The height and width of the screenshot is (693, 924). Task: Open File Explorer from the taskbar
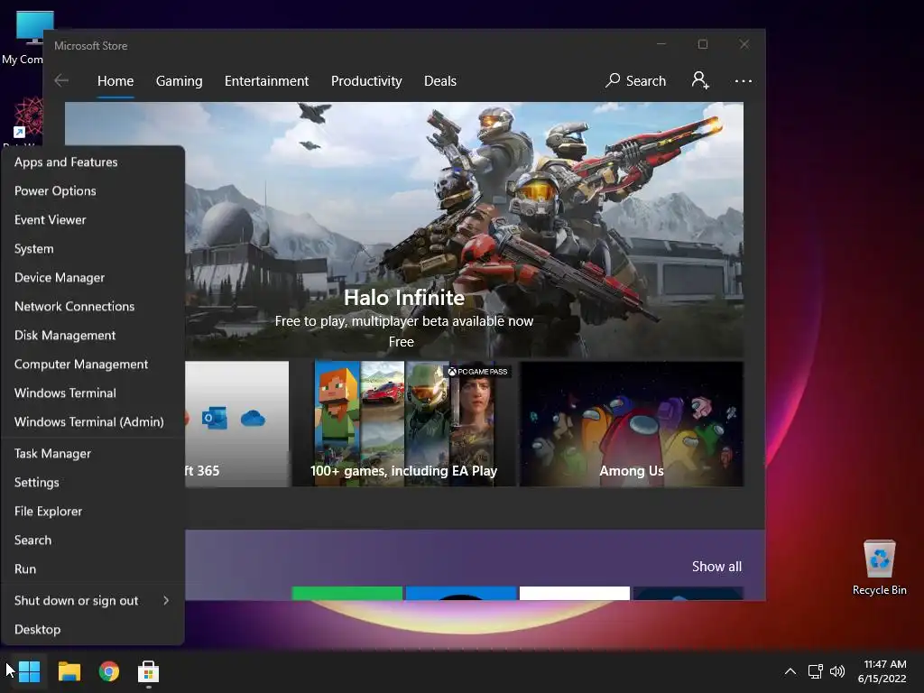(x=69, y=671)
